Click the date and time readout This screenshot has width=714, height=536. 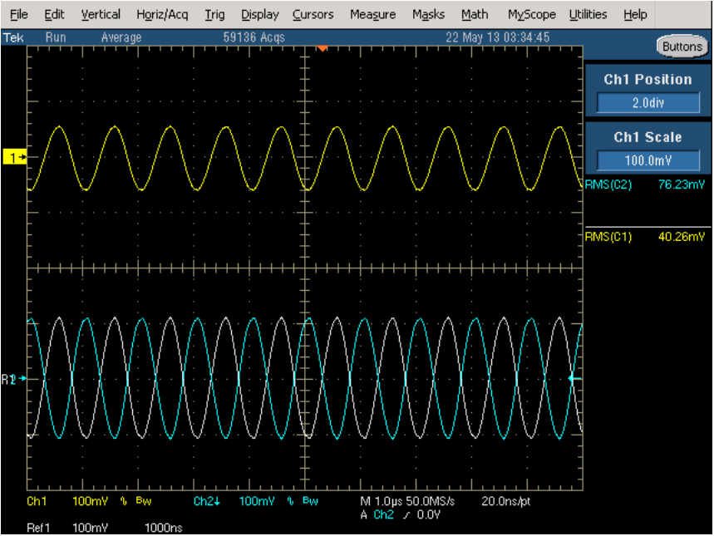[x=497, y=37]
